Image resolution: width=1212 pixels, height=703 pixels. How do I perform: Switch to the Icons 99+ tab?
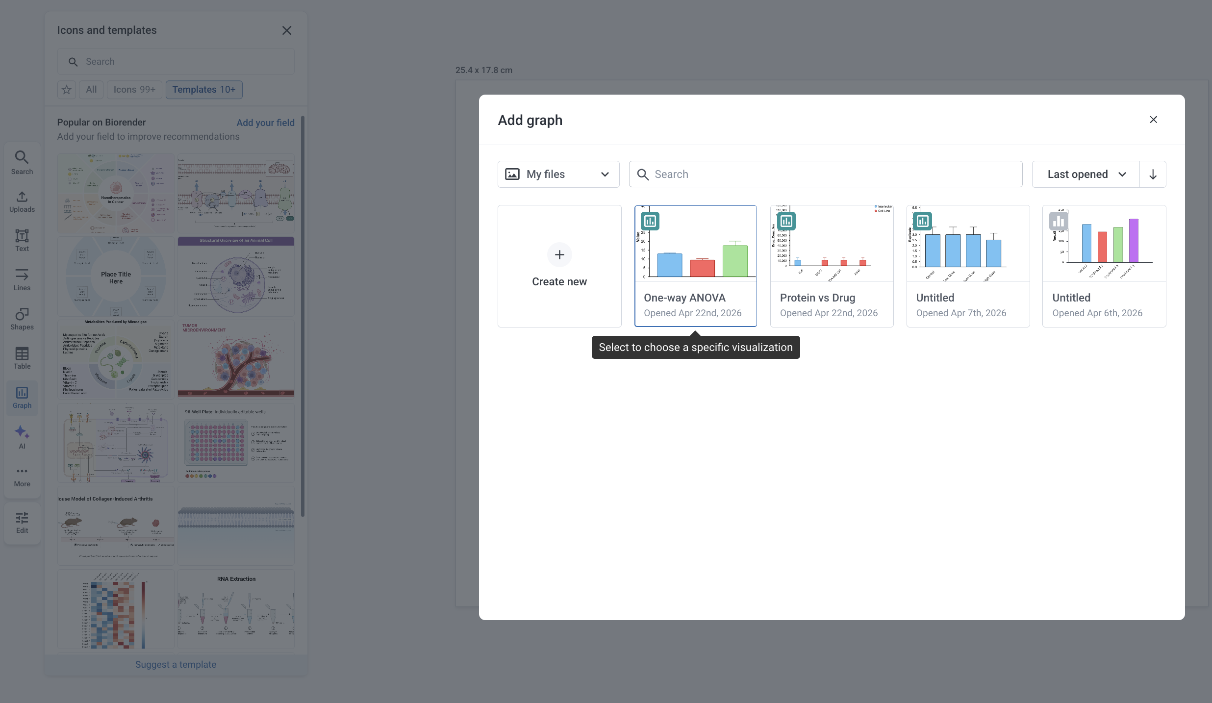coord(134,90)
